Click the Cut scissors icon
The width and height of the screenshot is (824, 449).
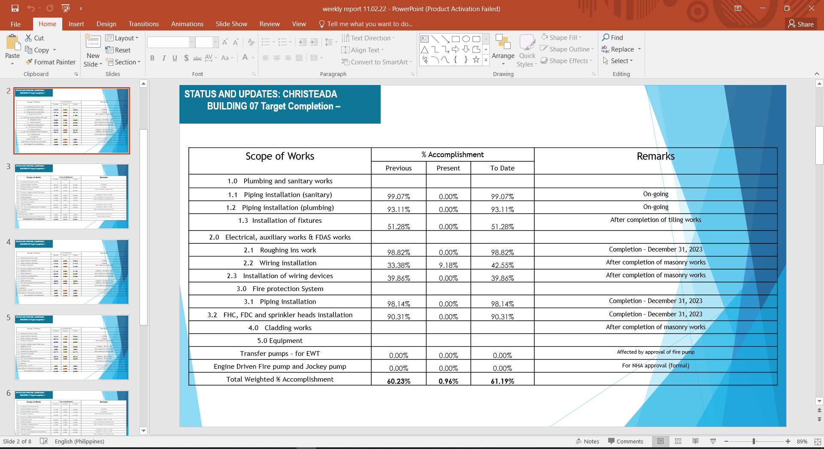click(28, 38)
